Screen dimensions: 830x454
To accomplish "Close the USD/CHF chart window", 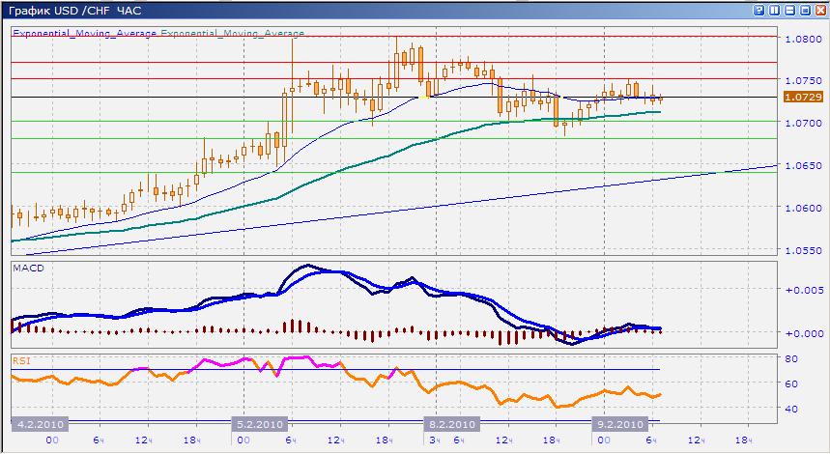I will 820,10.
